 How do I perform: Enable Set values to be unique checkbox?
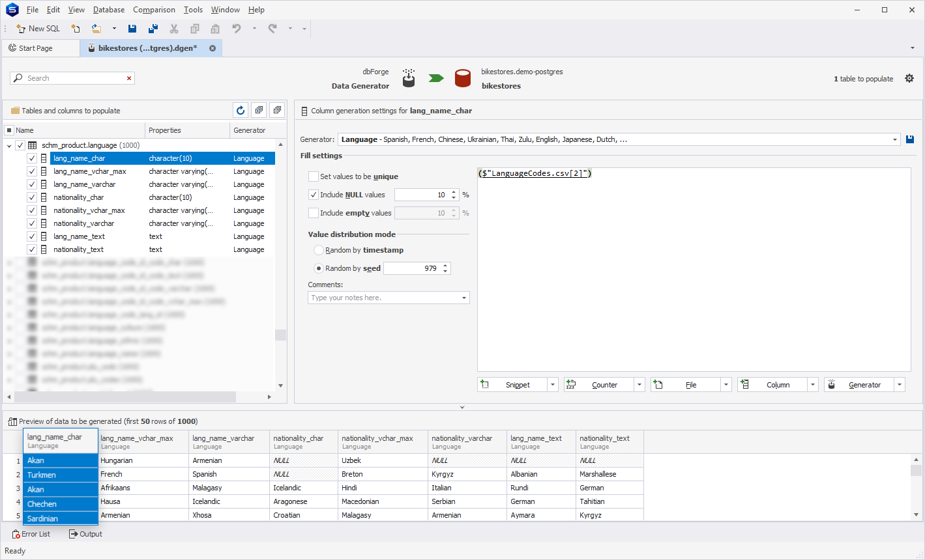(314, 176)
